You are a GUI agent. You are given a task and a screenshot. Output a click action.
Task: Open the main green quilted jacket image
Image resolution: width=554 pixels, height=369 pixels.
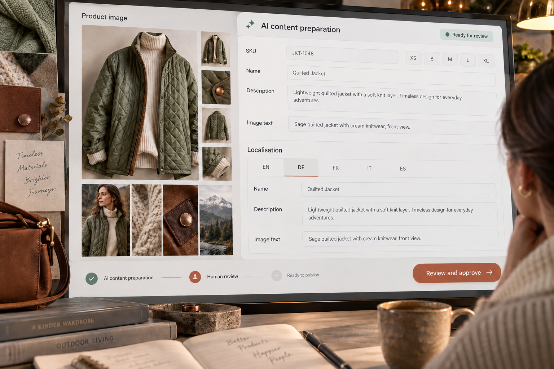tap(140, 103)
